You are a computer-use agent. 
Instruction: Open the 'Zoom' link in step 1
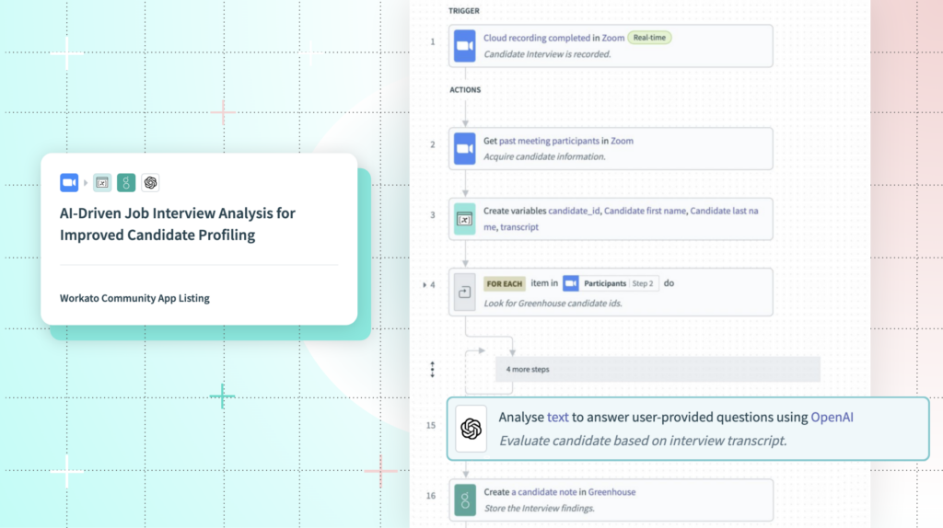click(612, 38)
